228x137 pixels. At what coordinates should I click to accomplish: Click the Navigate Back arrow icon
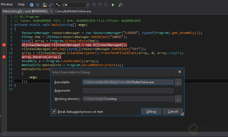[32, 5]
